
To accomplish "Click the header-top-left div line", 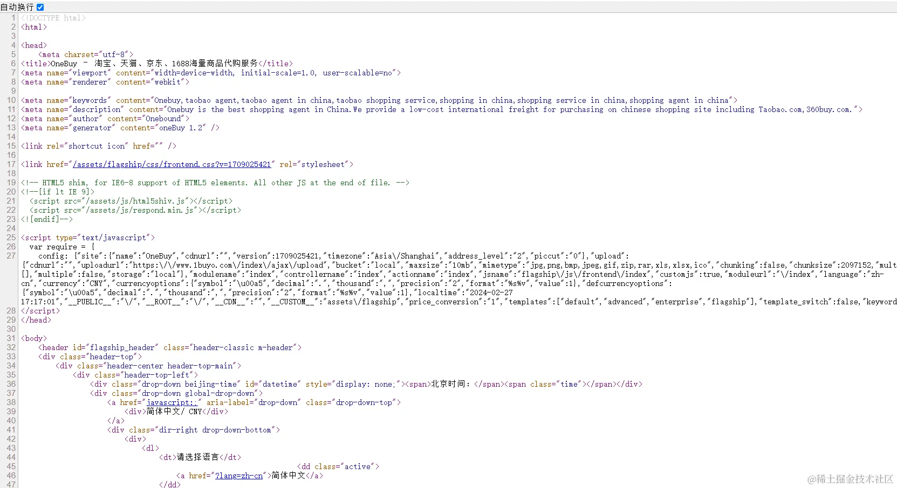I will pos(135,375).
